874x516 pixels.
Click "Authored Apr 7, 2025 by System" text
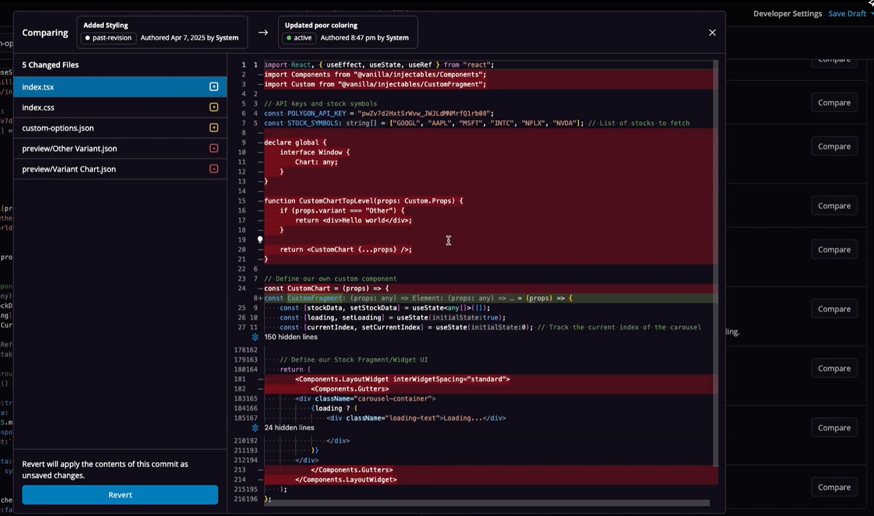tap(189, 38)
